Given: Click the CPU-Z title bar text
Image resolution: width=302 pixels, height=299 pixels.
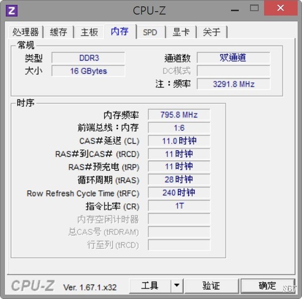Looking at the screenshot, I should point(149,11).
